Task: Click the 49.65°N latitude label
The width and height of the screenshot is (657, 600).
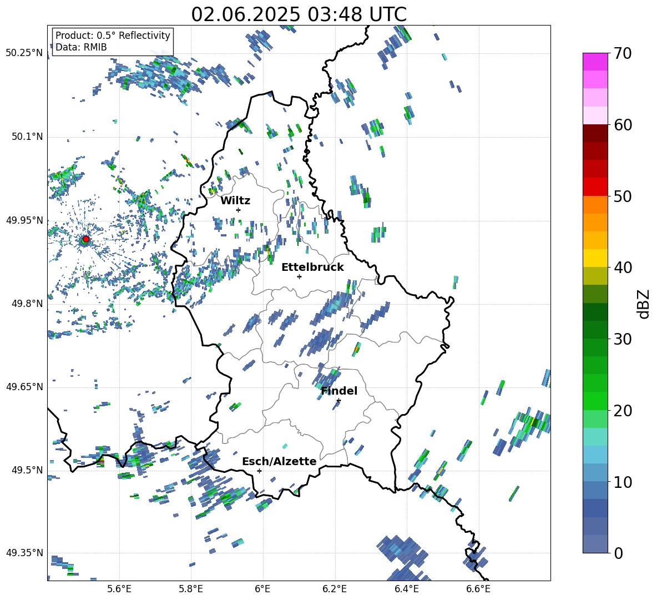Action: click(24, 386)
